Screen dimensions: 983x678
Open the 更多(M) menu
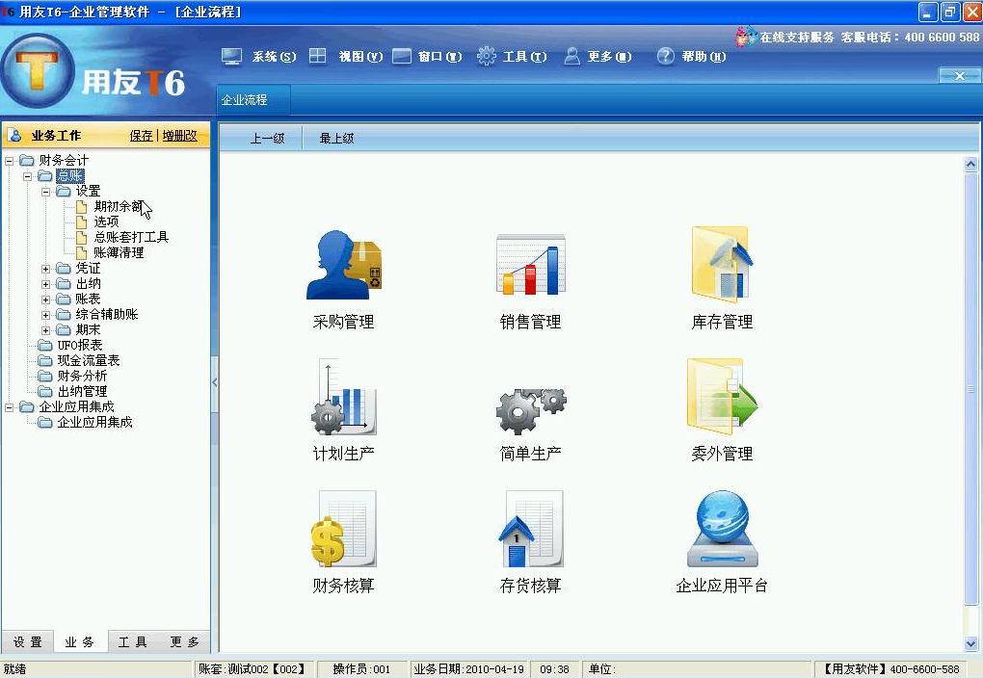(609, 57)
